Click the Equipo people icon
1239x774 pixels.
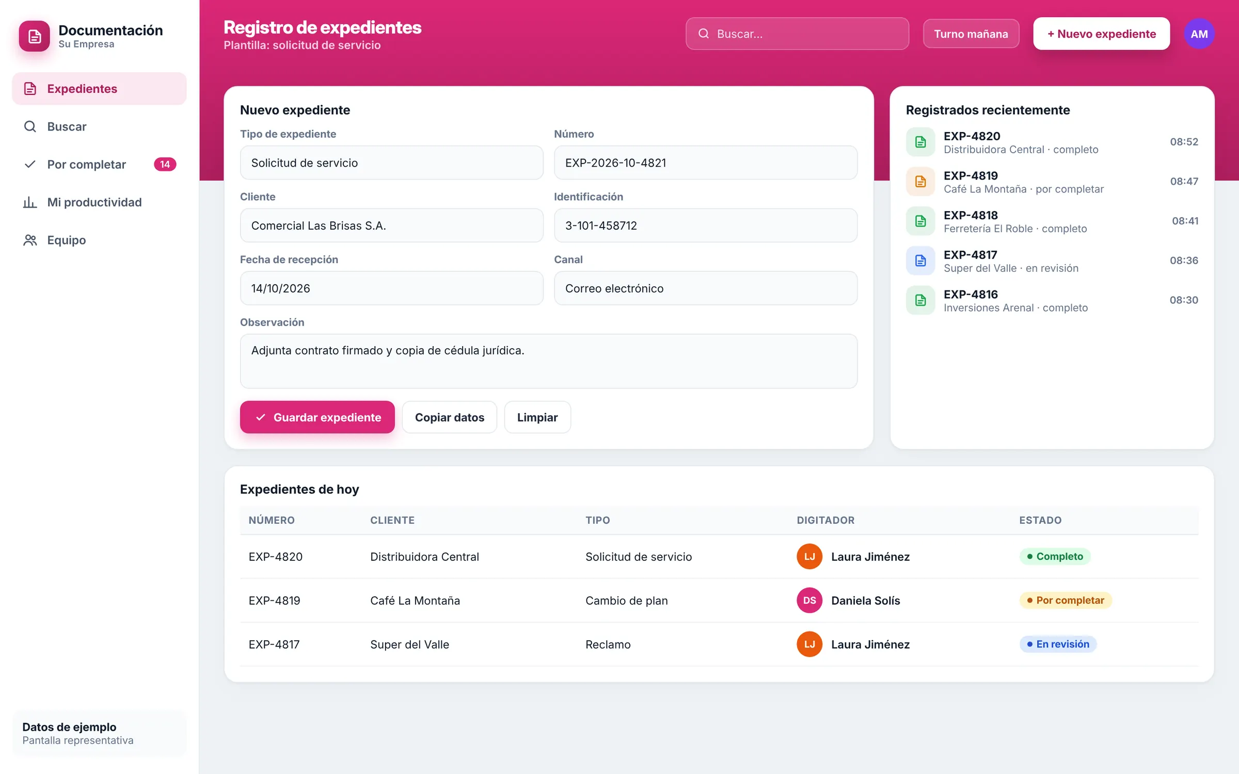pyautogui.click(x=30, y=240)
